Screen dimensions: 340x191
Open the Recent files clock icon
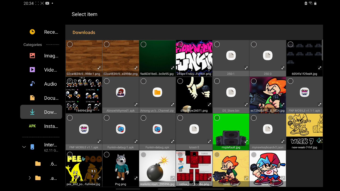point(32,32)
